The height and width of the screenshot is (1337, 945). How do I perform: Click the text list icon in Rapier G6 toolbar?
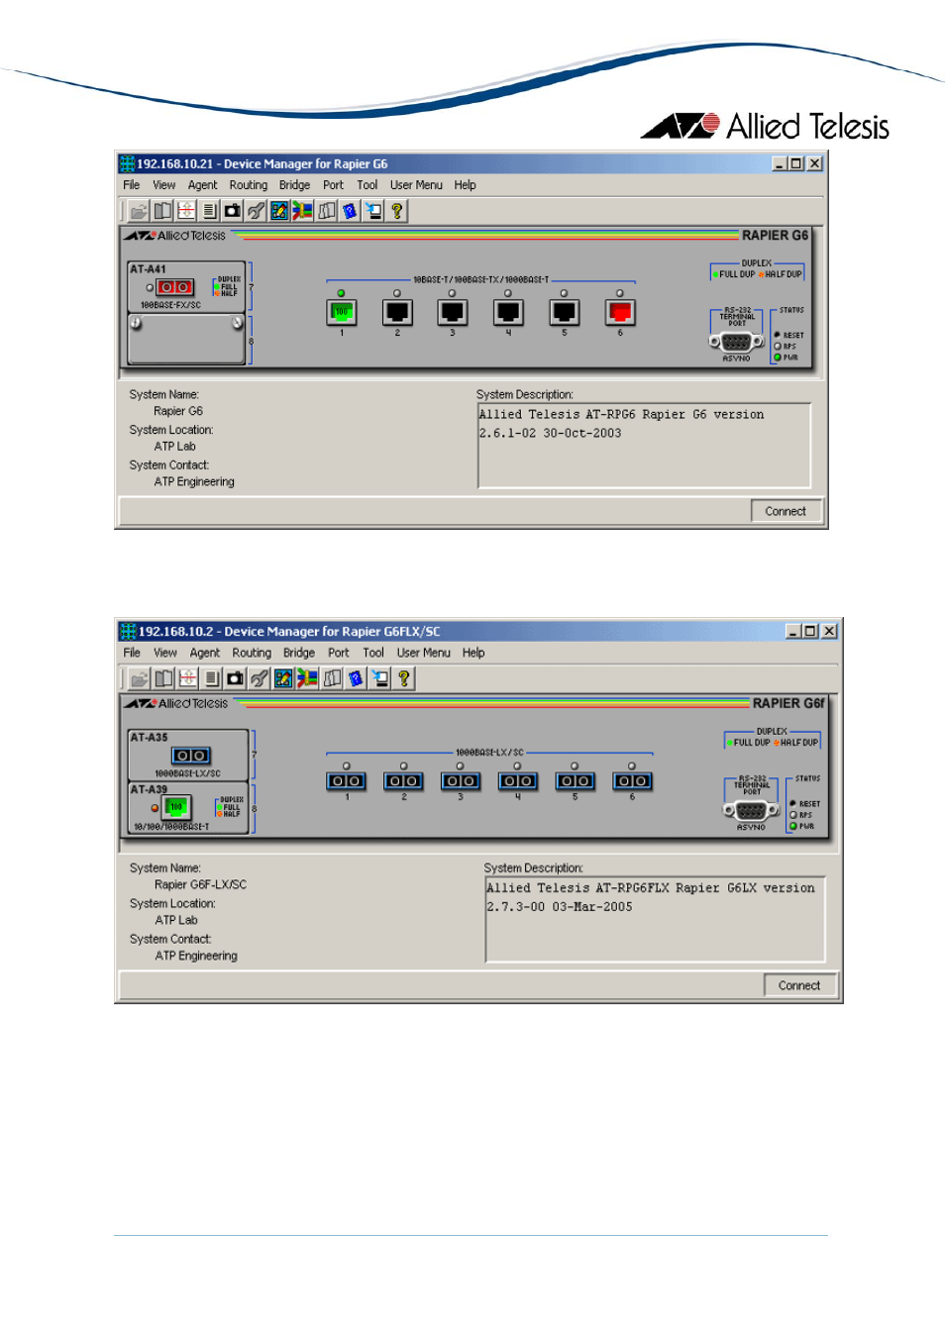click(209, 211)
